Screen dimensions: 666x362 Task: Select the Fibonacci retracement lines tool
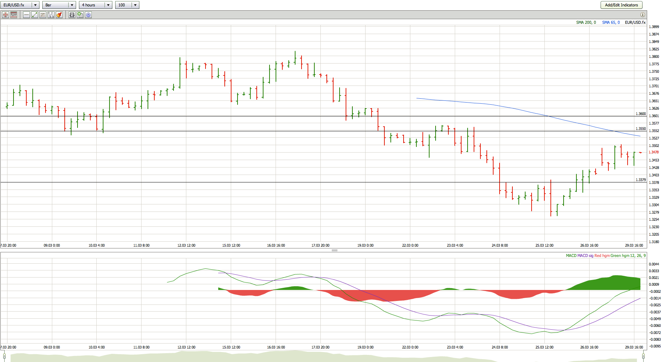(x=43, y=15)
